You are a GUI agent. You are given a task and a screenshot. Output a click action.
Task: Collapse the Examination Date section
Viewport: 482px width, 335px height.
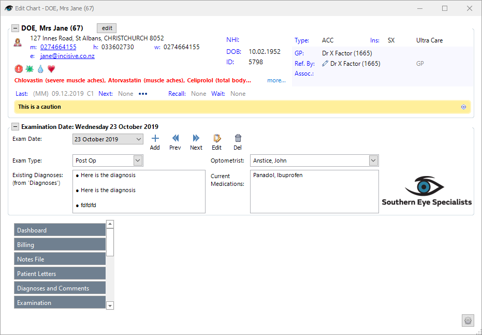15,127
